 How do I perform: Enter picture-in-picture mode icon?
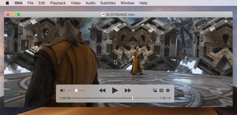click(155, 90)
